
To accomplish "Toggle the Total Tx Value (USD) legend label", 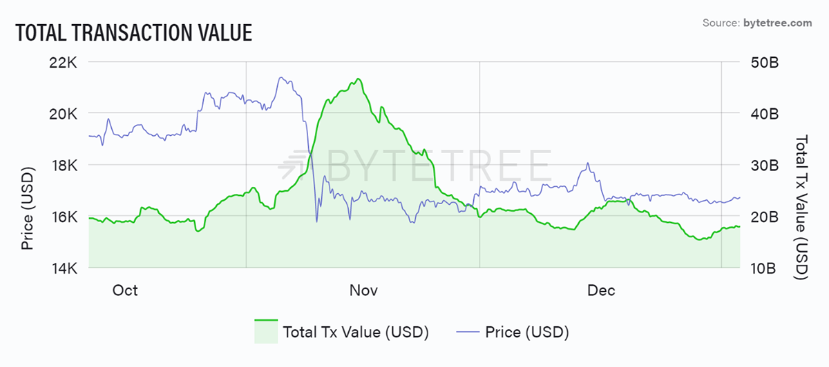I will pos(356,333).
